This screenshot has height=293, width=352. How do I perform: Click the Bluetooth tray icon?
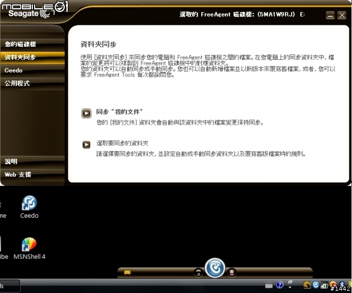pyautogui.click(x=342, y=284)
